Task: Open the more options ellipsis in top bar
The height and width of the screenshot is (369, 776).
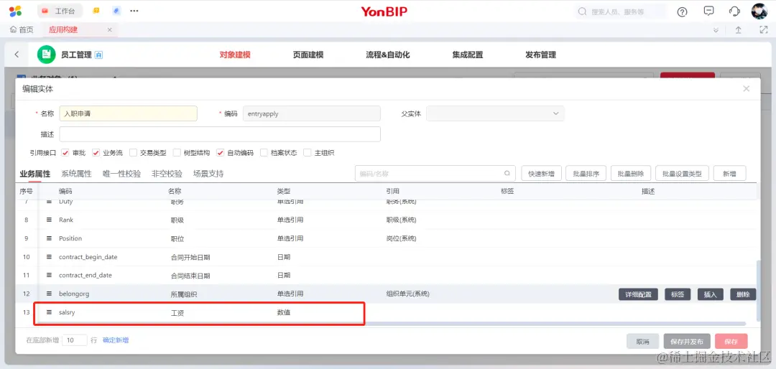Action: tap(134, 10)
